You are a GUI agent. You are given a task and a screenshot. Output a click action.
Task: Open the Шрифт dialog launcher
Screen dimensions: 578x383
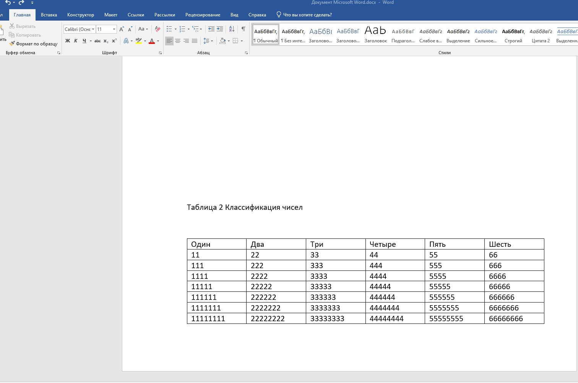pos(160,53)
